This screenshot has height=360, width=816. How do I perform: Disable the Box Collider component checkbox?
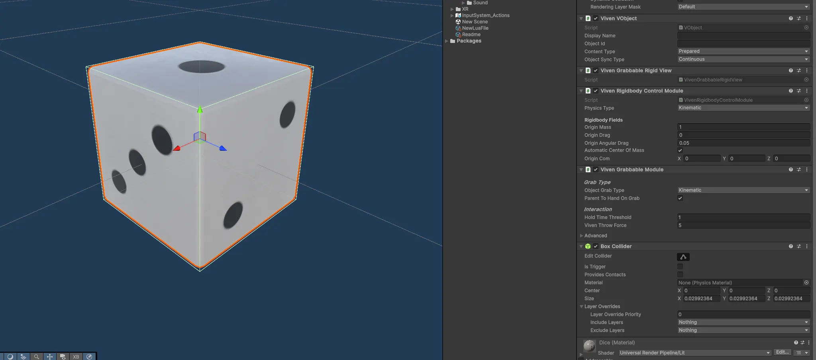[x=596, y=246]
